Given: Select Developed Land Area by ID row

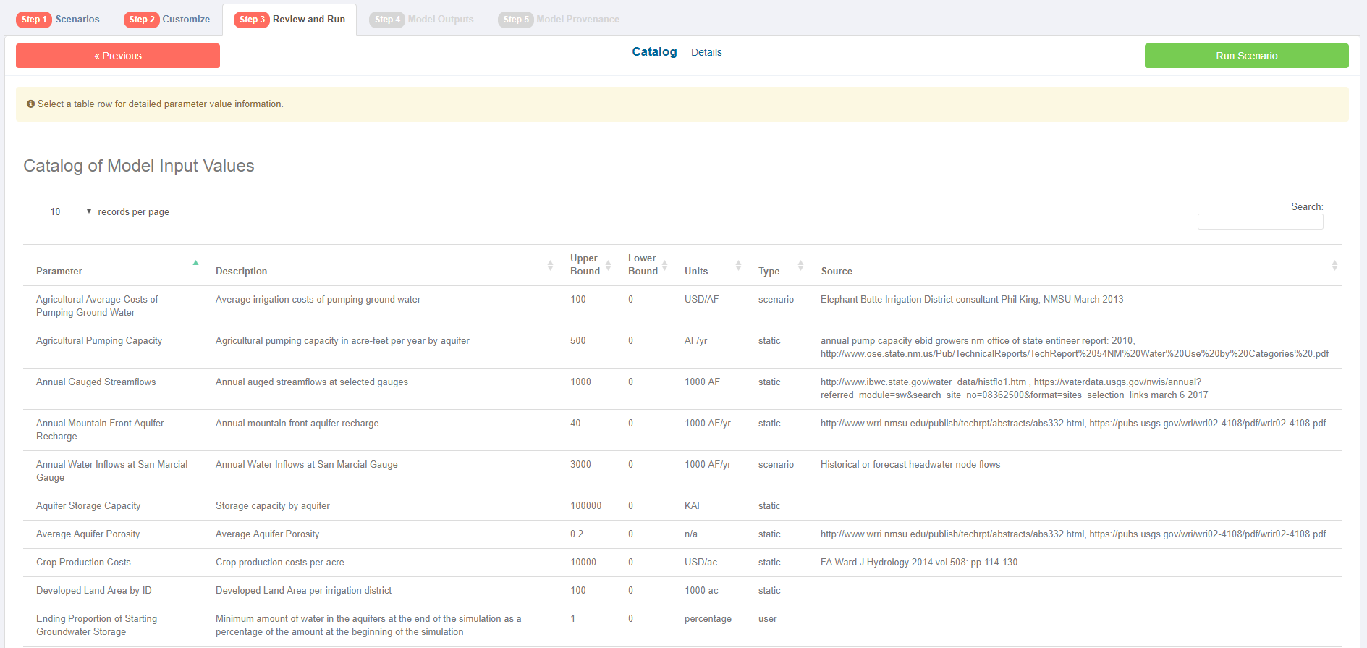Looking at the screenshot, I should click(682, 591).
